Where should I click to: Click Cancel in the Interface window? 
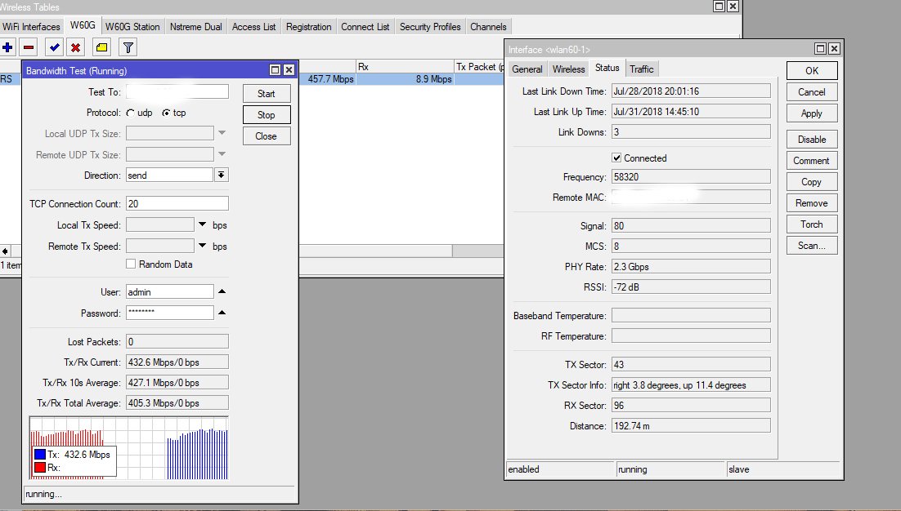coord(812,91)
